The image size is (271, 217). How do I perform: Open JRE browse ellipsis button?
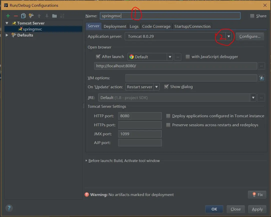point(261,97)
